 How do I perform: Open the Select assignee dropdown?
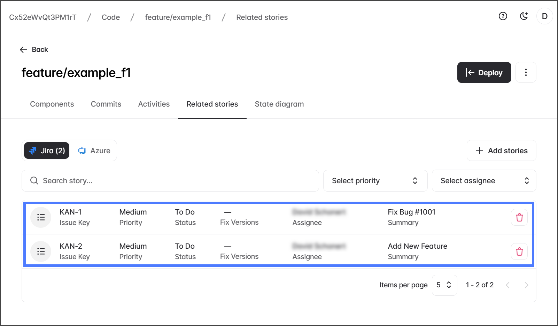[x=483, y=181]
